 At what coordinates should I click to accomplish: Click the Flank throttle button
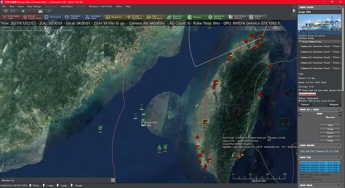[330, 141]
